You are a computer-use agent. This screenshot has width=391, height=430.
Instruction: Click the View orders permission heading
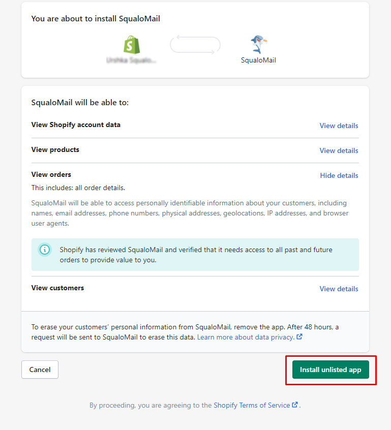[x=51, y=174]
